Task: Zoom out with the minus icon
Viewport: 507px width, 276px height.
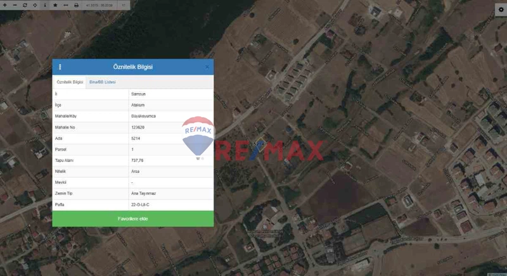Action: tap(15, 5)
